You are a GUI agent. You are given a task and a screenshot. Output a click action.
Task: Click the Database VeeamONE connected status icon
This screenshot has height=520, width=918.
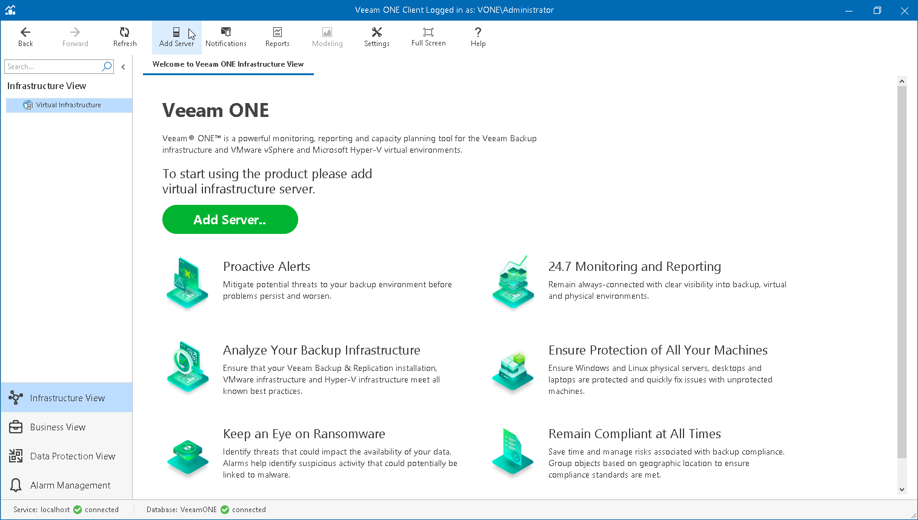coord(225,510)
